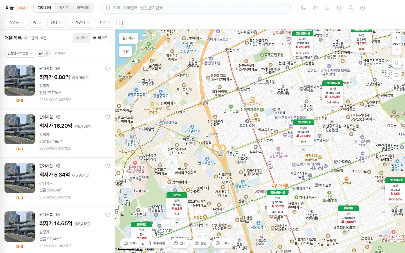Viewport: 405px width, 253px height.
Task: Select 게시판 tab
Action: click(x=64, y=8)
